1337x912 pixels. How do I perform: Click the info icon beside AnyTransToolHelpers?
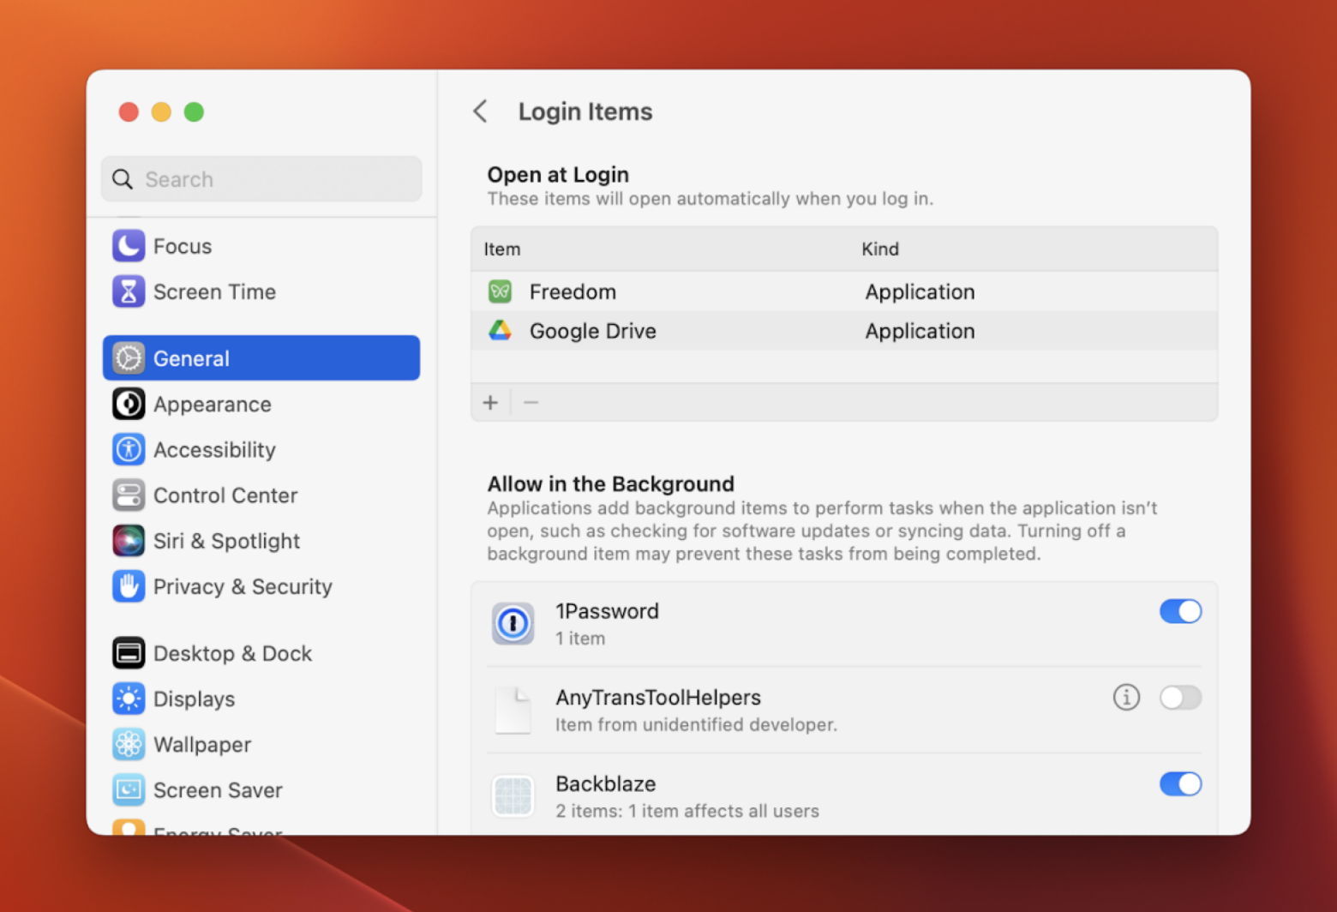1126,697
